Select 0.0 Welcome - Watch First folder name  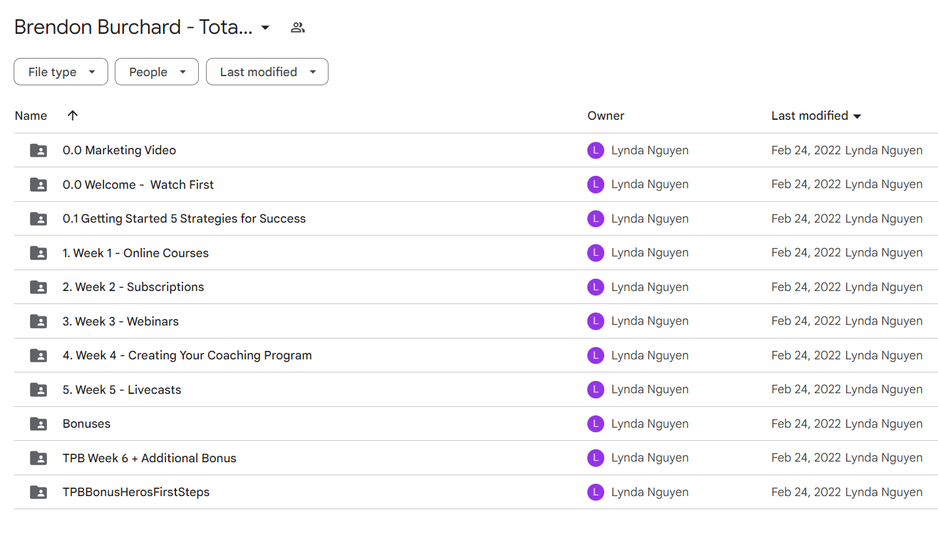pos(138,185)
